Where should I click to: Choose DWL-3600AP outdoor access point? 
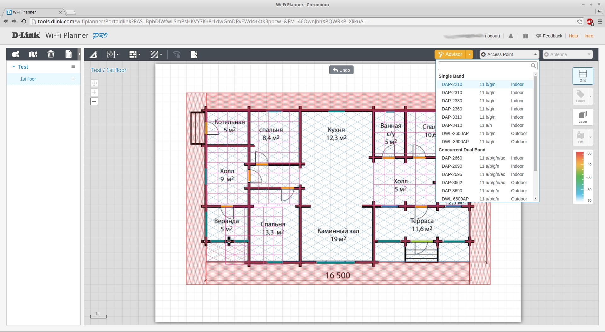click(x=455, y=142)
